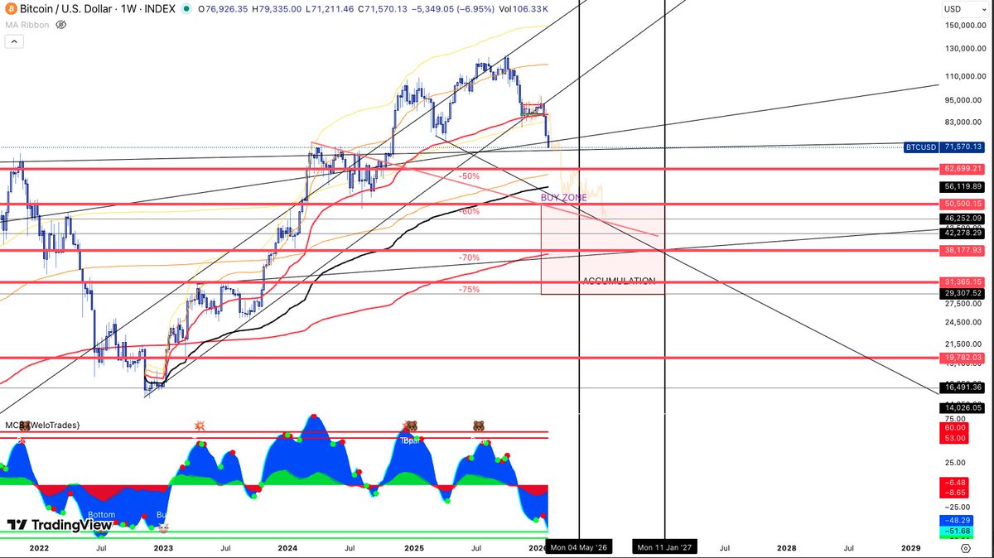
Task: Click the ACCUMULATION text annotation
Action: coord(619,281)
